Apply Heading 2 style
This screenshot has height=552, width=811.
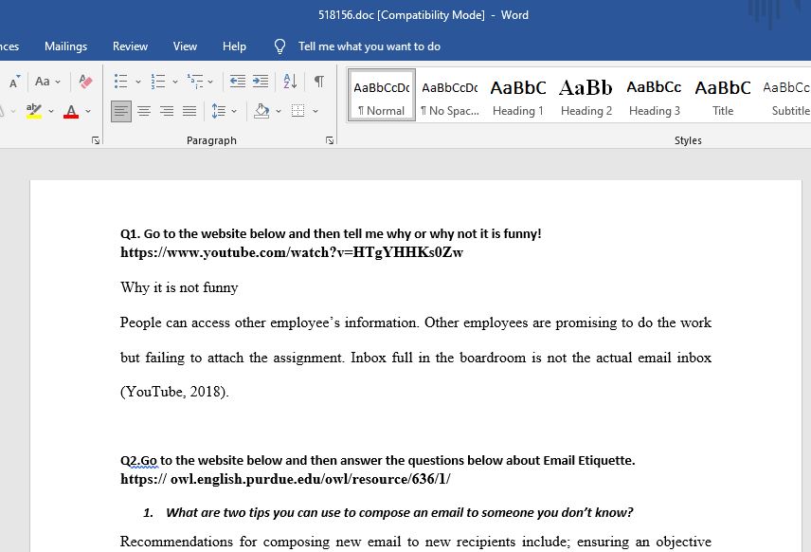click(586, 95)
